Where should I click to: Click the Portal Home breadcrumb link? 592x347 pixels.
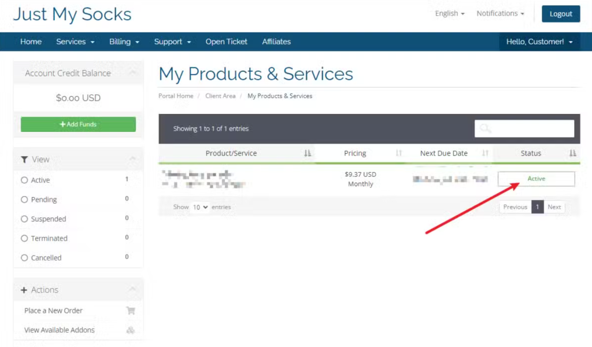176,96
